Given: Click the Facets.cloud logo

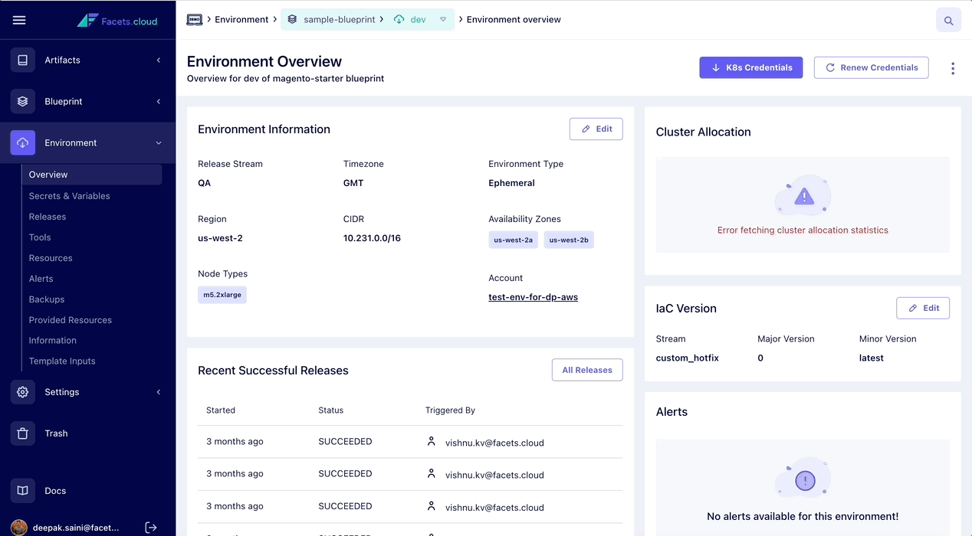Looking at the screenshot, I should pos(117,20).
